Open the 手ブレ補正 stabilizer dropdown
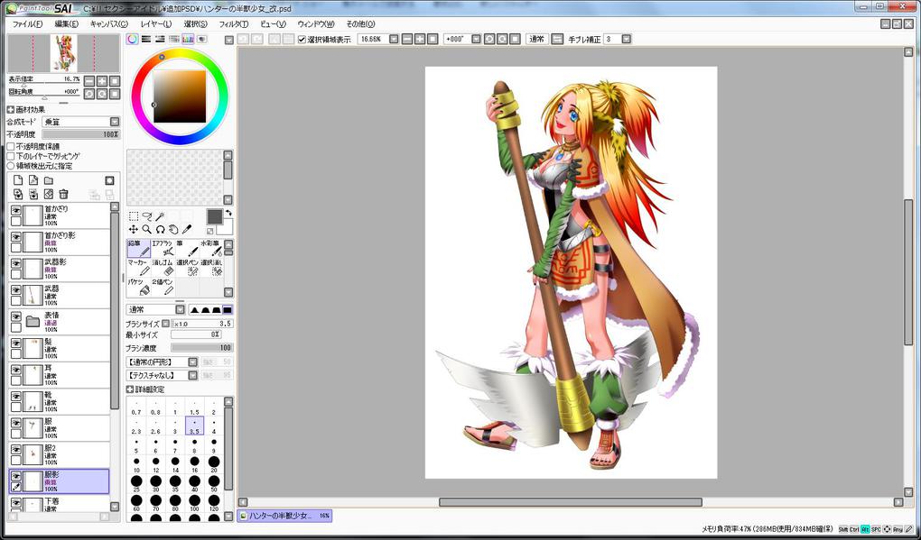This screenshot has width=921, height=540. pos(626,40)
